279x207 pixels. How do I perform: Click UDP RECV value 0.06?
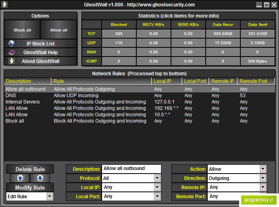pyautogui.click(x=153, y=43)
